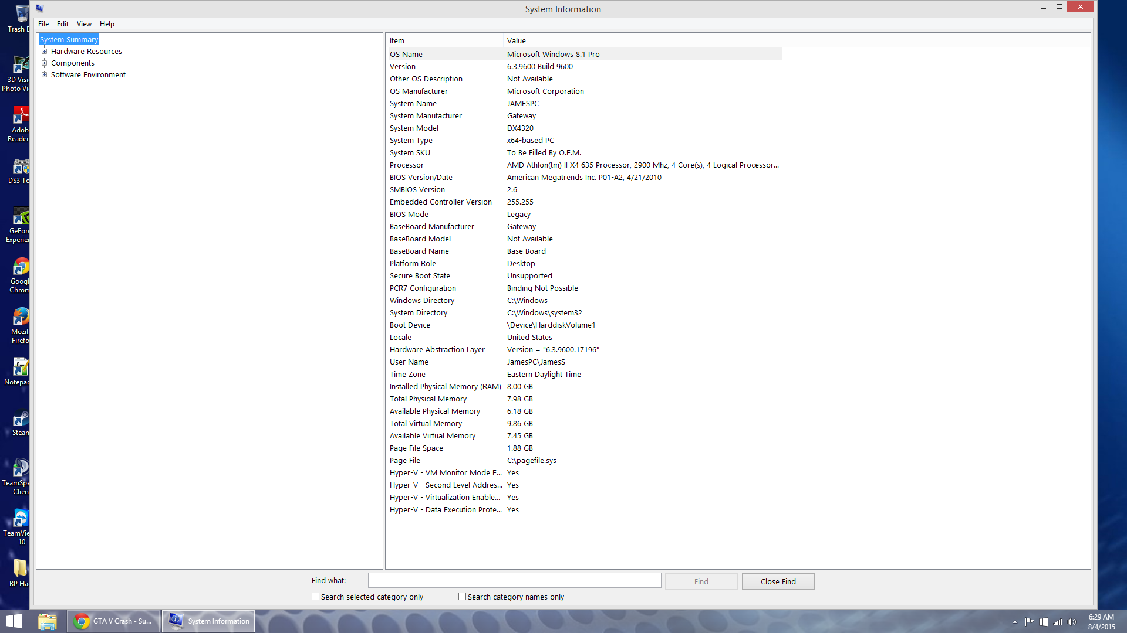Switch to GTA V Crash Chrome window
Image resolution: width=1127 pixels, height=633 pixels.
pyautogui.click(x=113, y=621)
